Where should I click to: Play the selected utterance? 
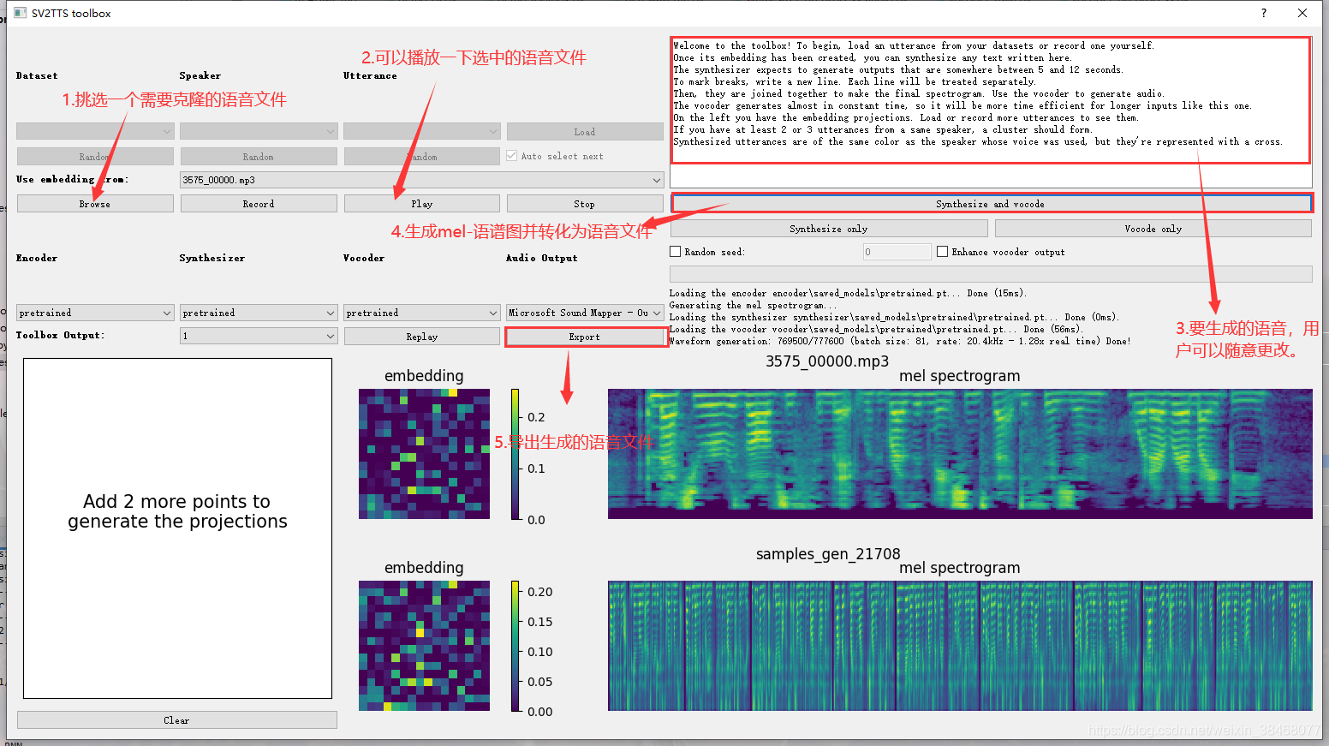click(422, 204)
